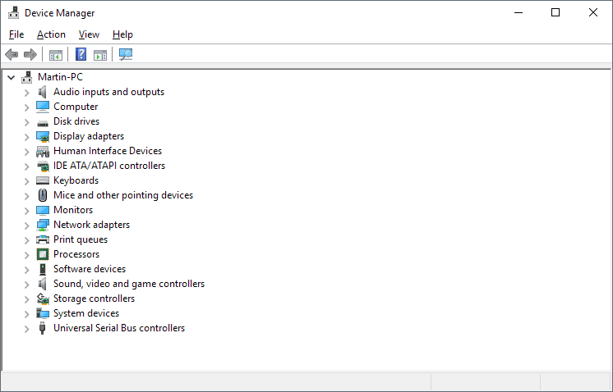Click the monitor-shaped toolbar icon for hardware scan
The height and width of the screenshot is (392, 613).
[x=126, y=55]
